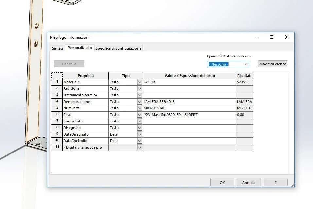
Task: Close the Riepilogo informazioni dialog
Action: click(x=287, y=37)
